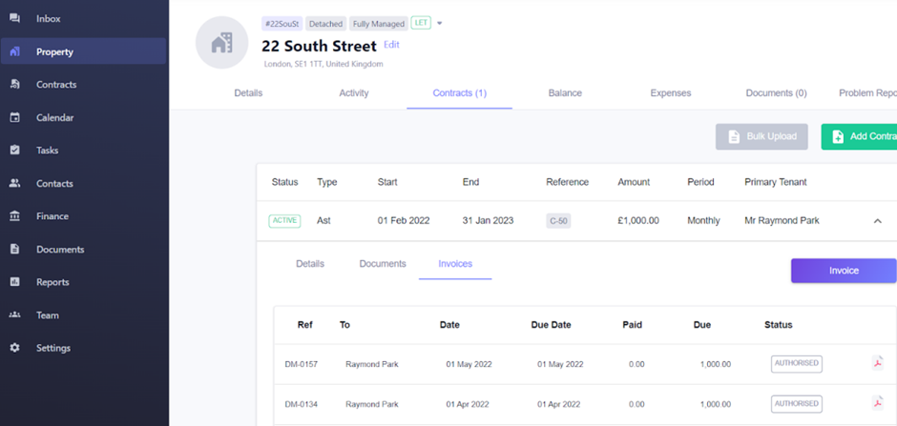Click the Edit link beside property name
Viewport: 897px width, 426px height.
click(391, 45)
